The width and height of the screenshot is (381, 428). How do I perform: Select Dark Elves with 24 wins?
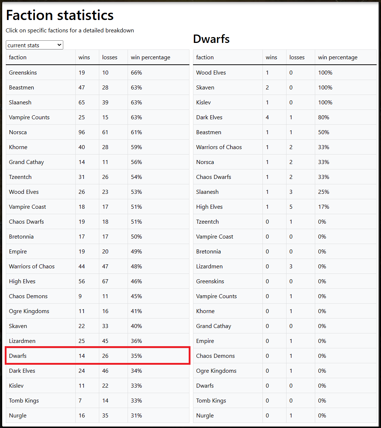(98, 371)
